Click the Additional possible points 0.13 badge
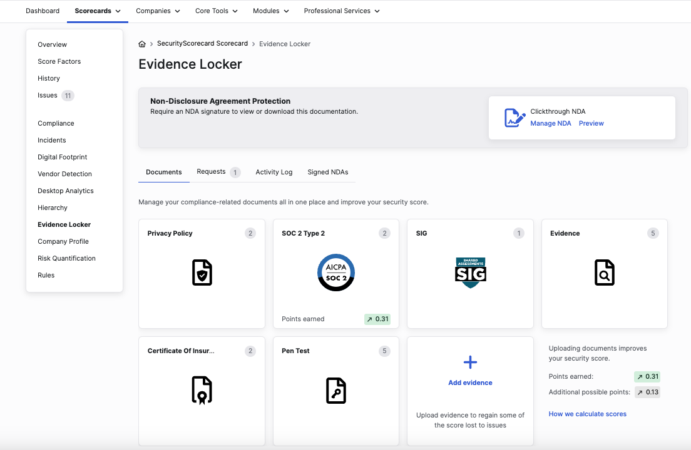Image resolution: width=691 pixels, height=450 pixels. [x=647, y=392]
